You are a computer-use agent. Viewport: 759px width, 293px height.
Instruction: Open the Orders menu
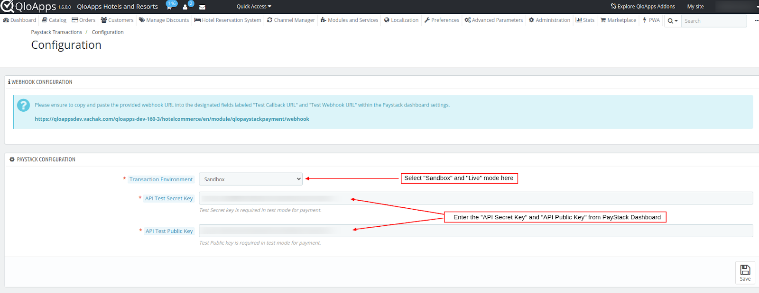pyautogui.click(x=83, y=20)
